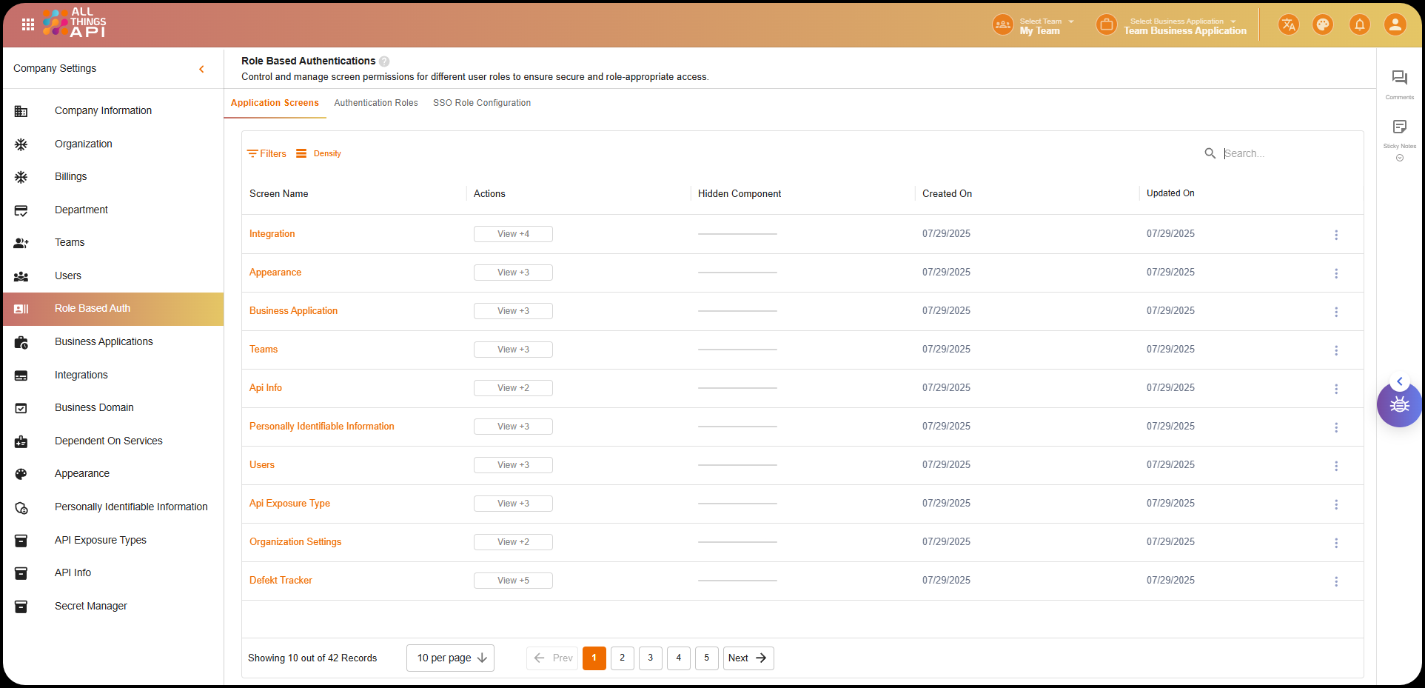The width and height of the screenshot is (1425, 688).
Task: Collapse the Company Settings sidebar
Action: pyautogui.click(x=201, y=69)
